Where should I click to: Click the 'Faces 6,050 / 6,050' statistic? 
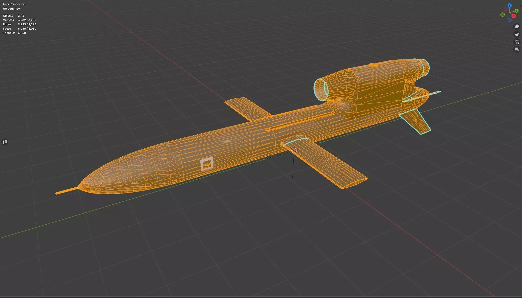click(x=20, y=29)
